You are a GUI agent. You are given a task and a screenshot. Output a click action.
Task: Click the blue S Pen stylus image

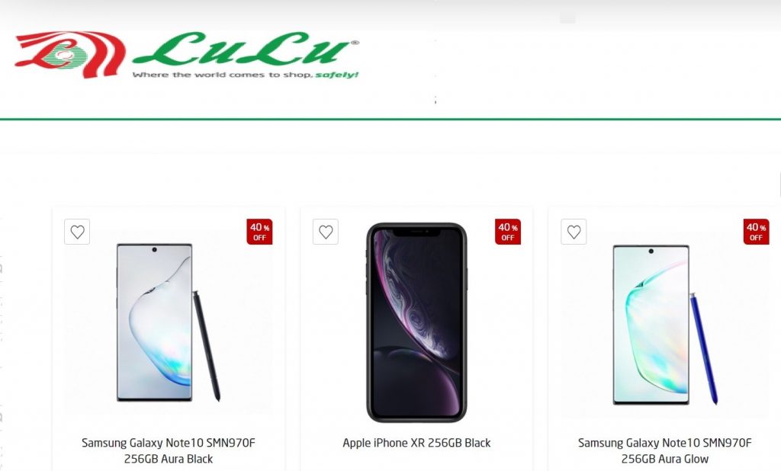click(704, 348)
